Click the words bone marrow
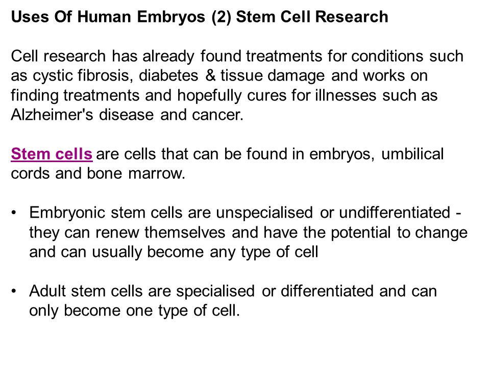 [x=136, y=173]
